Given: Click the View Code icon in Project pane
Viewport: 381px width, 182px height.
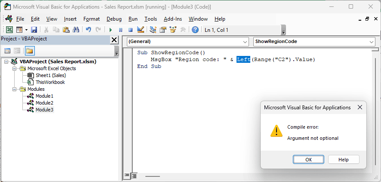Looking at the screenshot, I should coord(8,51).
